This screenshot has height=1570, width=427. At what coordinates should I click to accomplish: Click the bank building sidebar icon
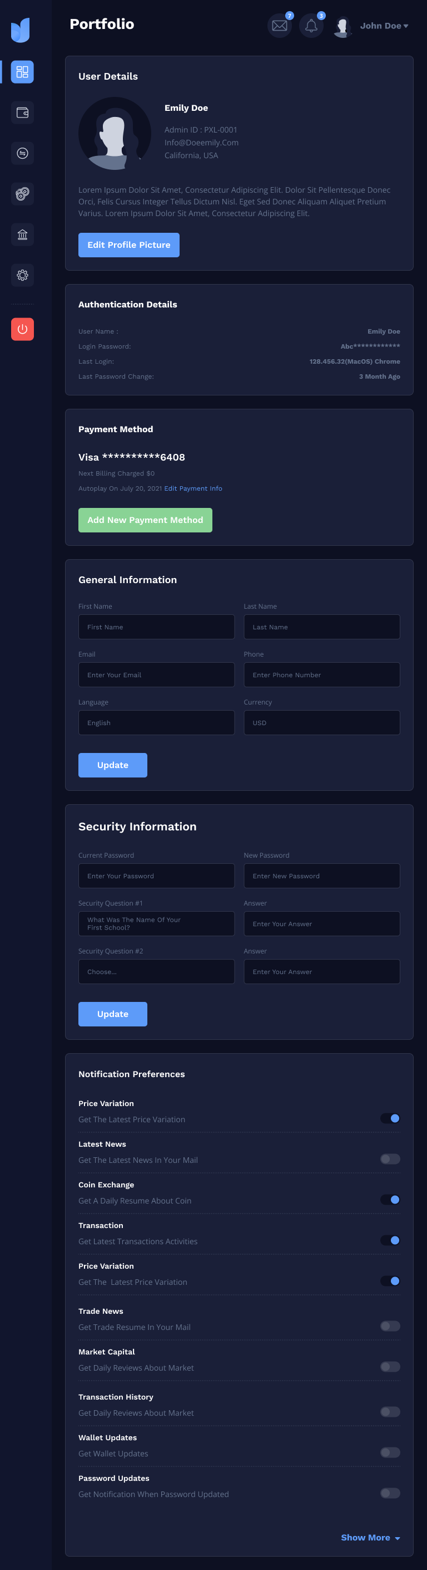(22, 234)
